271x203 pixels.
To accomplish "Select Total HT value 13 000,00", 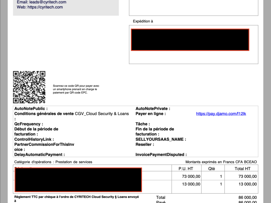I will (248, 184).
